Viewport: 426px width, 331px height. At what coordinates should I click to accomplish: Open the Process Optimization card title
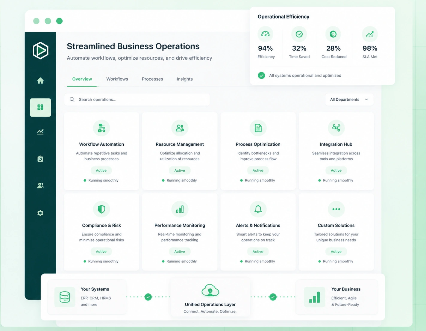pyautogui.click(x=258, y=144)
